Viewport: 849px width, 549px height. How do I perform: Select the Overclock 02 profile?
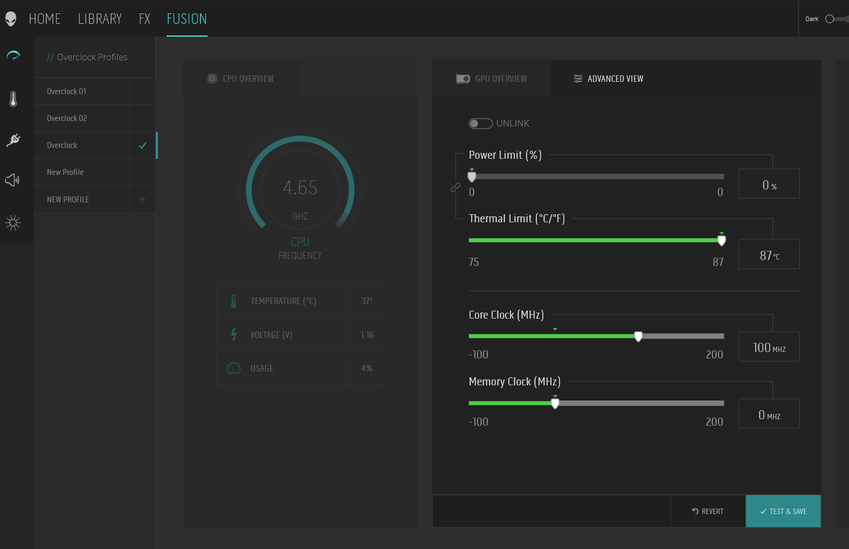[82, 118]
